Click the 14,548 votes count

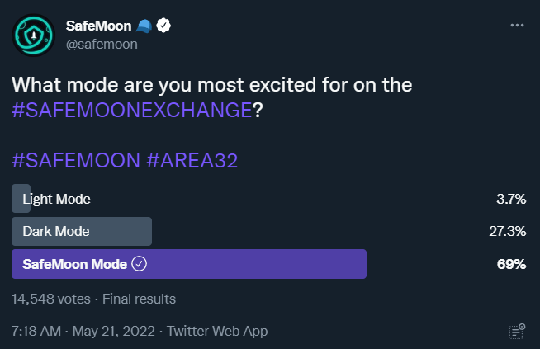51,299
